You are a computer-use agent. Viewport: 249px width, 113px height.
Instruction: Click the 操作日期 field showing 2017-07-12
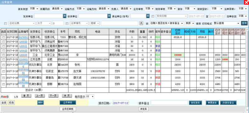tap(121, 103)
